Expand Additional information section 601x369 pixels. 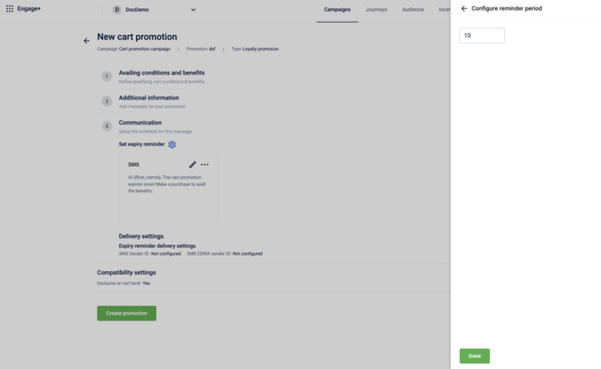(149, 98)
